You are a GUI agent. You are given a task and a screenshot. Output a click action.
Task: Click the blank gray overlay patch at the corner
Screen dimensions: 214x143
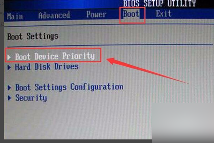[183, 123]
